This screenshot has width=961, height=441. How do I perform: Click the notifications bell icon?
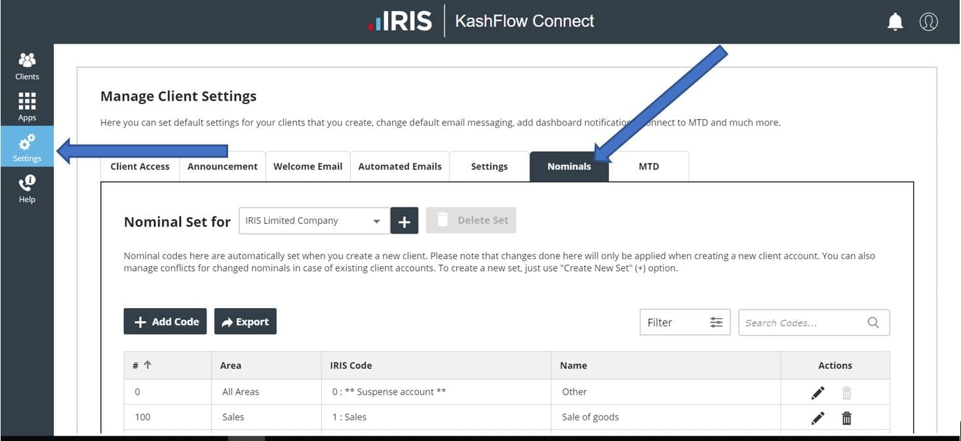[x=895, y=22]
